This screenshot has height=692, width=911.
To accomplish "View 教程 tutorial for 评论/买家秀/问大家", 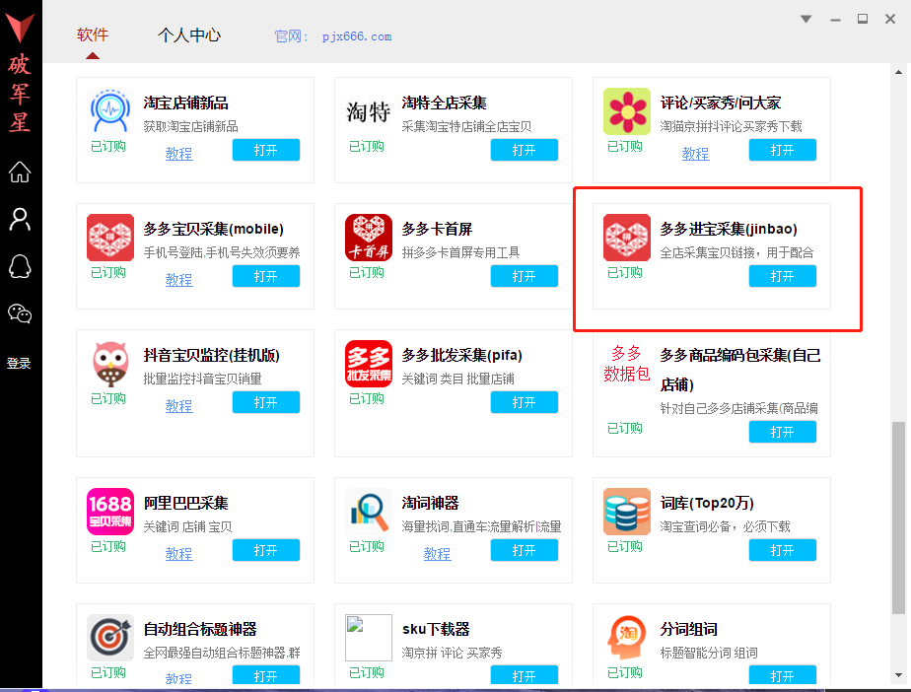I will (x=695, y=154).
